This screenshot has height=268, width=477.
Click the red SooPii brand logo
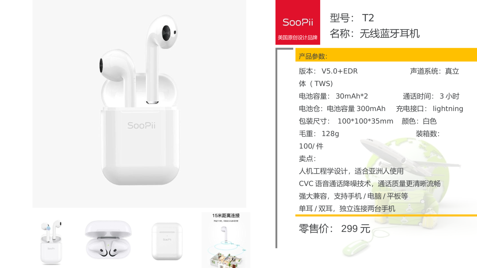[x=298, y=22]
